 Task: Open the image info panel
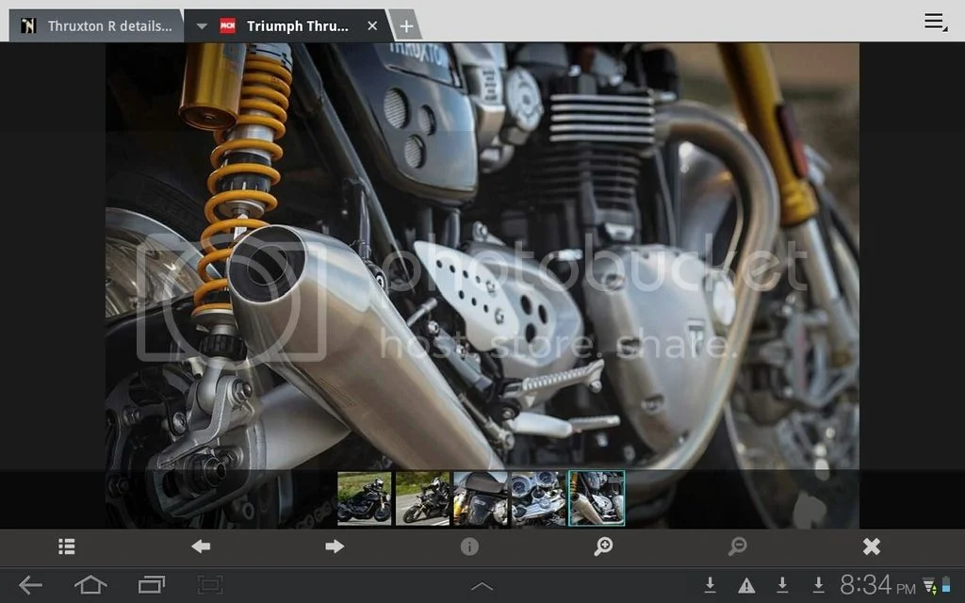point(469,546)
